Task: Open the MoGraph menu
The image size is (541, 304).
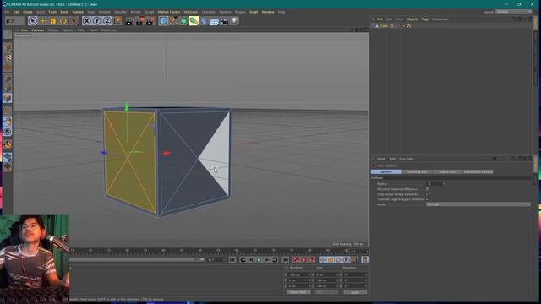Action: [x=191, y=12]
